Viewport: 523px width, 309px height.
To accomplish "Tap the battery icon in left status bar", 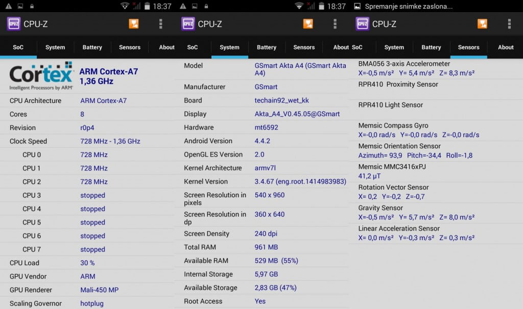I will (x=147, y=6).
